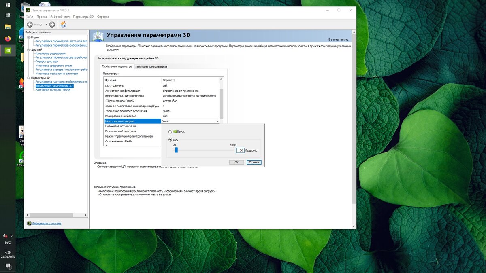Open the Справка menu
Viewport: 486px width, 273px height.
coord(103,17)
